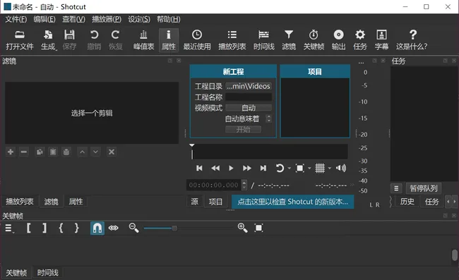Open the 查看(V) menu
Viewport: 459px width, 280px height.
pos(73,19)
